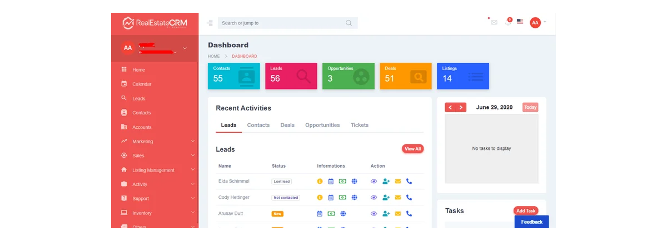The height and width of the screenshot is (241, 667).
Task: Email Elda Schimmel via envelope icon
Action: click(398, 181)
